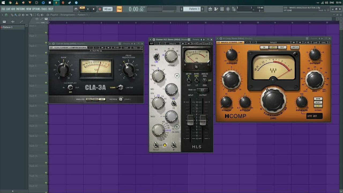The height and width of the screenshot is (193, 343).
Task: Click the MS sync button in H-Comp
Action: 318,106
